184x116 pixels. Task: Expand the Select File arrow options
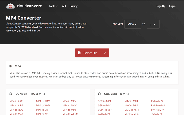105,53
